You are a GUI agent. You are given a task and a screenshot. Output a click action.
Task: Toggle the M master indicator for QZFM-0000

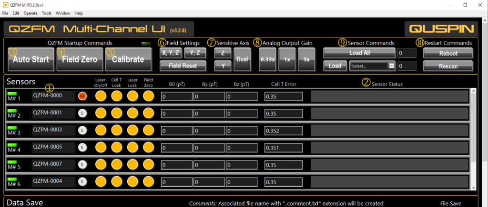(x=82, y=96)
